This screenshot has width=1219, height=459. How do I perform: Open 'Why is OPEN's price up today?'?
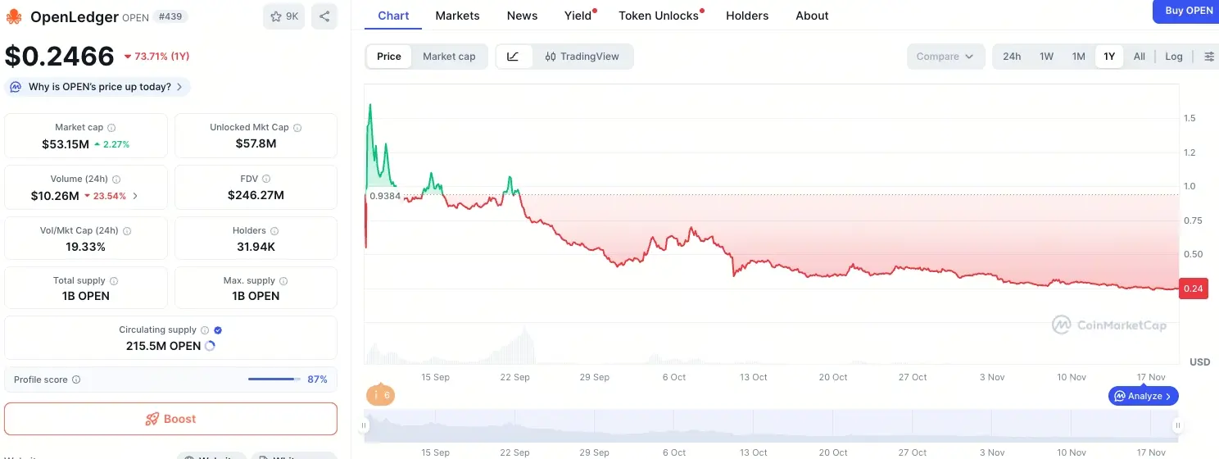click(x=97, y=87)
